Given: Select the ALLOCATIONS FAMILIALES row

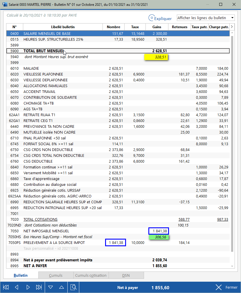Looking at the screenshot, I should (118, 86).
